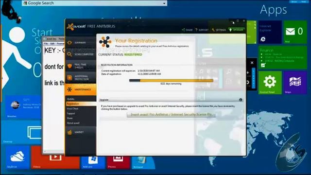Screen dimensions: 311x175
Task: Open Support under Maintenance submenu
Action: point(71,113)
